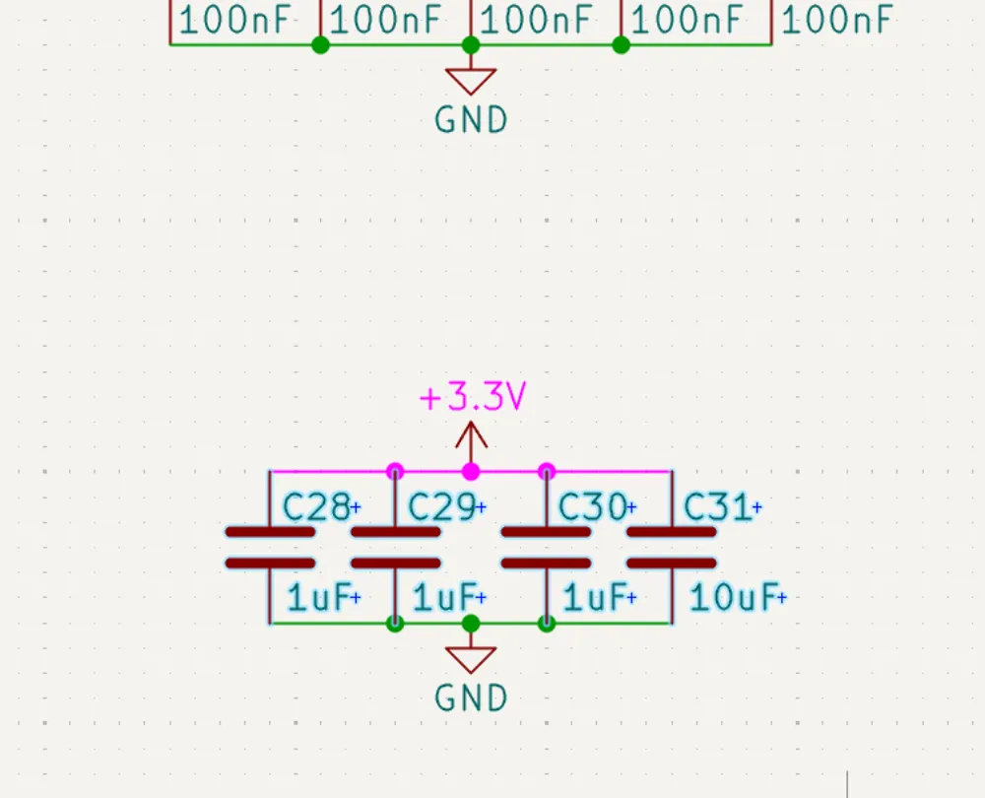Select the +3.3V net label text
The height and width of the screenshot is (798, 985).
[x=473, y=397]
